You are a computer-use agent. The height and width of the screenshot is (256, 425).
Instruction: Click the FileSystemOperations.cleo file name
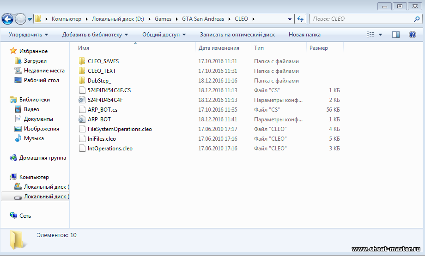[120, 129]
